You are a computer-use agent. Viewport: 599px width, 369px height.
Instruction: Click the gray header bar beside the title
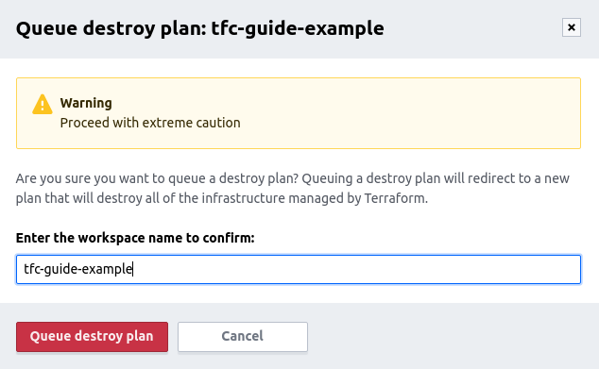471,28
